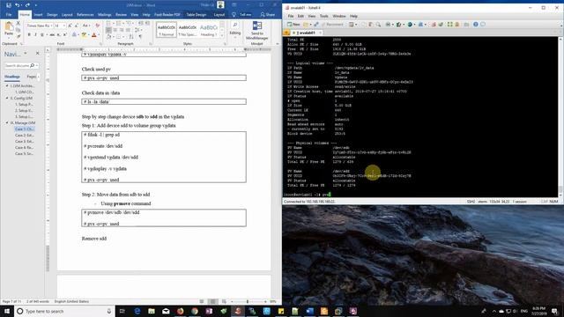
Task: Open Windows Start menu
Action: (x=7, y=311)
